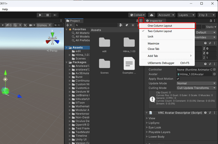Click the Pause button in the toolbar
The image size is (218, 144).
pyautogui.click(x=47, y=15)
